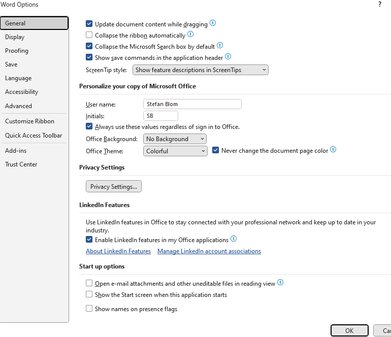Click info icon next to Show save commands option

pos(228,56)
